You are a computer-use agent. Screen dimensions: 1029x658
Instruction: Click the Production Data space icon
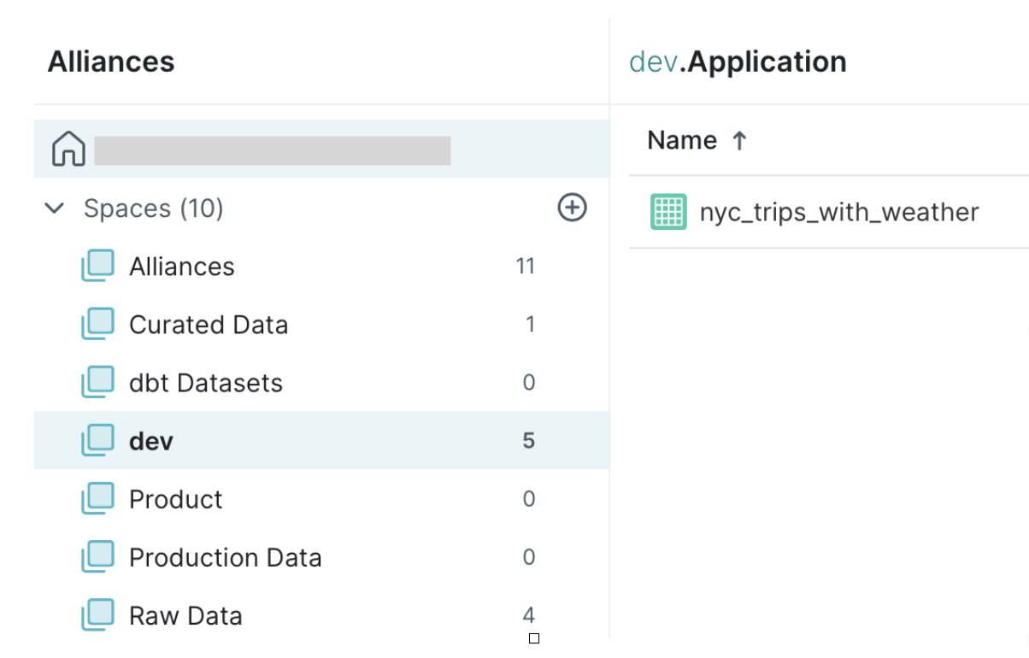pos(97,556)
